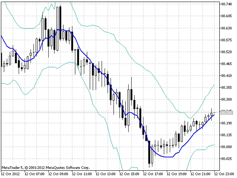Click the MetaQuotes Software Corp. copyright text

coord(46,168)
